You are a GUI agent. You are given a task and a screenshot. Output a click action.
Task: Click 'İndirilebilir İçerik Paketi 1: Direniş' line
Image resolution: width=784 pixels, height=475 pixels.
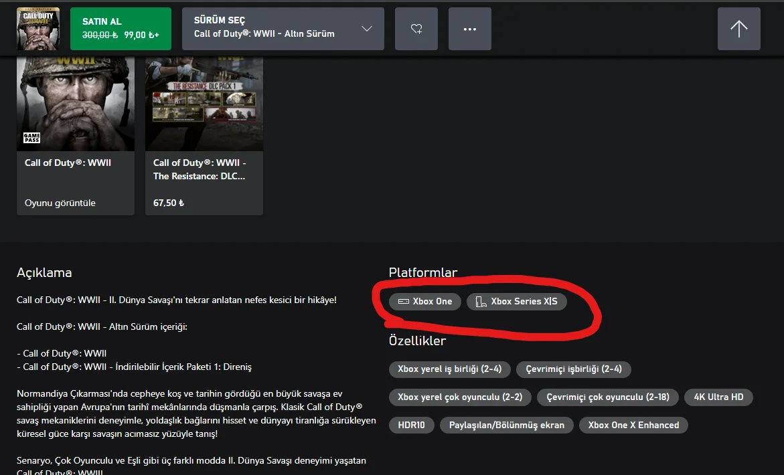(134, 367)
